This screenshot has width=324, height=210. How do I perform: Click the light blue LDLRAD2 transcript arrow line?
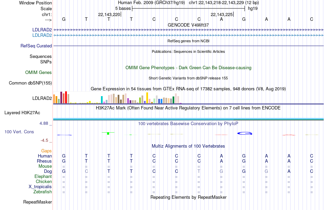click(x=189, y=35)
